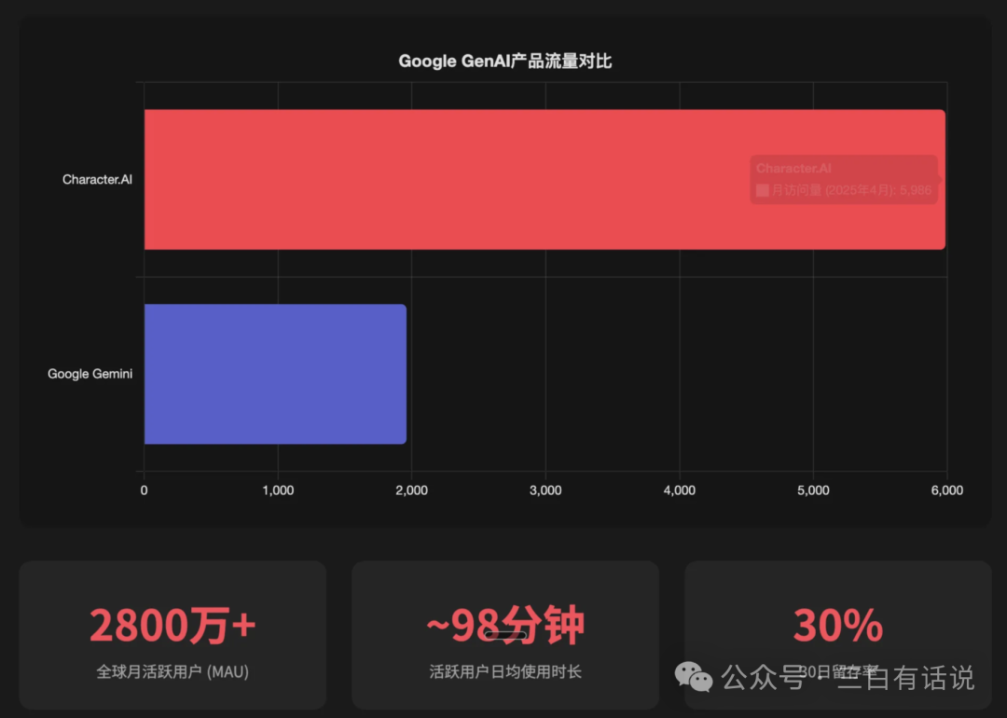Click the tooltip color swatch for 月访问量

point(763,190)
